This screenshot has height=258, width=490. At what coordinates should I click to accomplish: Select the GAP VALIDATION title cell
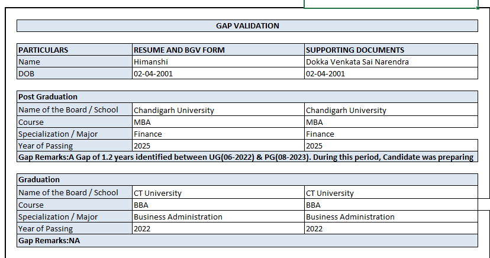coord(247,26)
